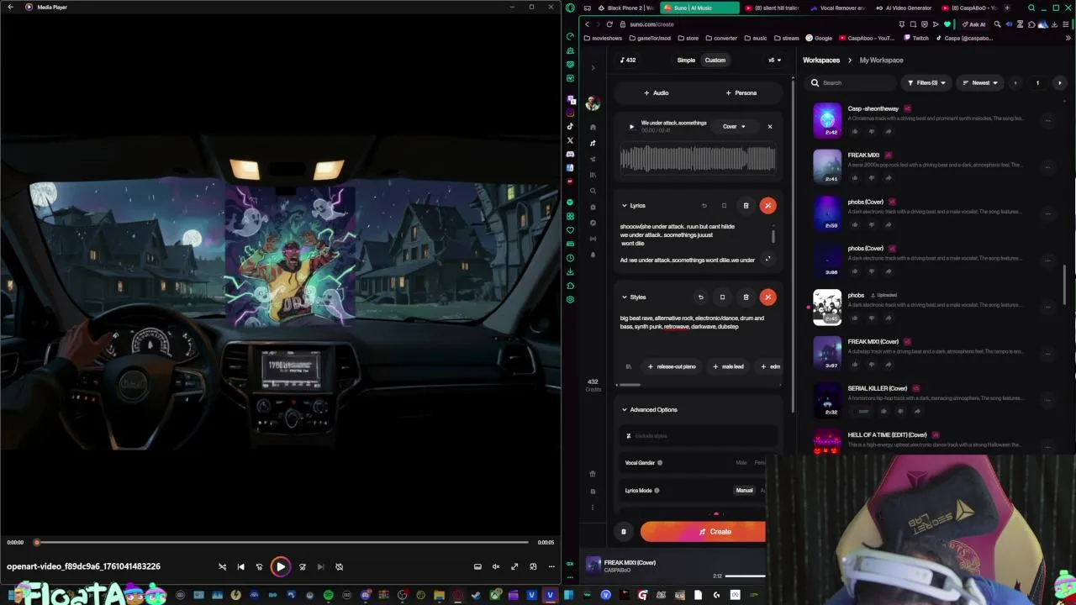Open the My Workspace breadcrumb
1076x605 pixels.
[881, 60]
